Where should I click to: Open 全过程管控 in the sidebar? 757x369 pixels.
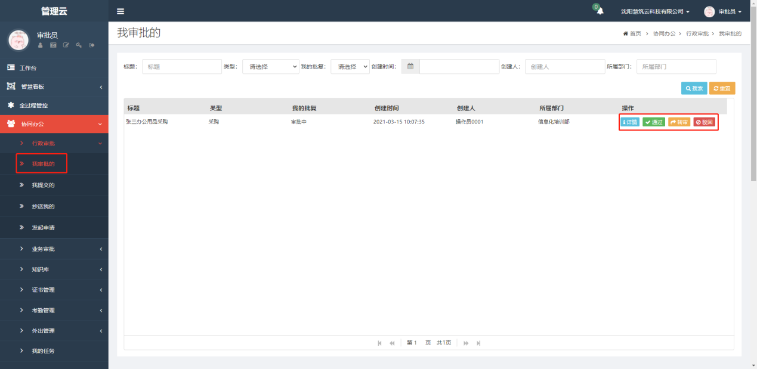tap(54, 106)
